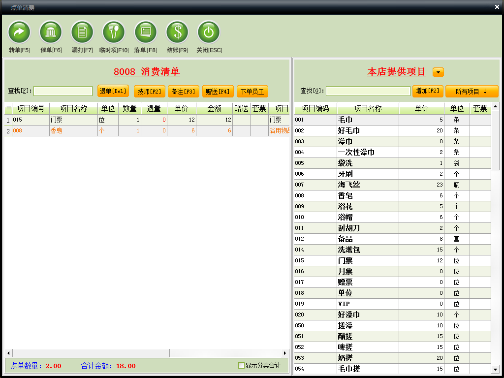This screenshot has width=504, height=378.
Task: Click the grid menu icon in table header corner
Action: [8, 108]
